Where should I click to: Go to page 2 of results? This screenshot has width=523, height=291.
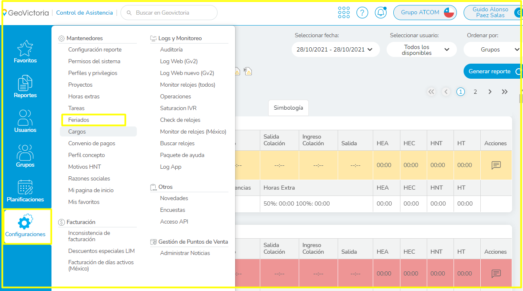(x=475, y=92)
